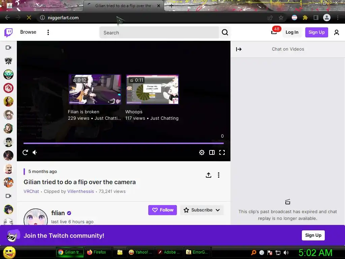The width and height of the screenshot is (345, 259).
Task: Click Sign Up in the purple banner
Action: coord(313,235)
